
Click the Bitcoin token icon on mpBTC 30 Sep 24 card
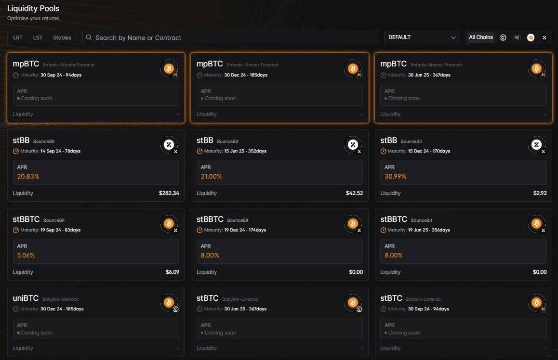point(169,68)
